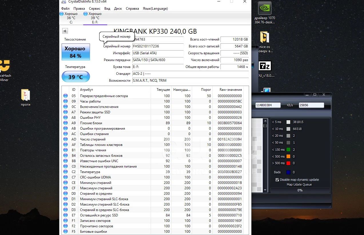Click the orb next to Прочитано секторов
This screenshot has height=235, width=364.
point(66,226)
